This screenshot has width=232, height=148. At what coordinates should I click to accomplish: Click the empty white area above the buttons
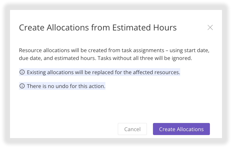115,106
